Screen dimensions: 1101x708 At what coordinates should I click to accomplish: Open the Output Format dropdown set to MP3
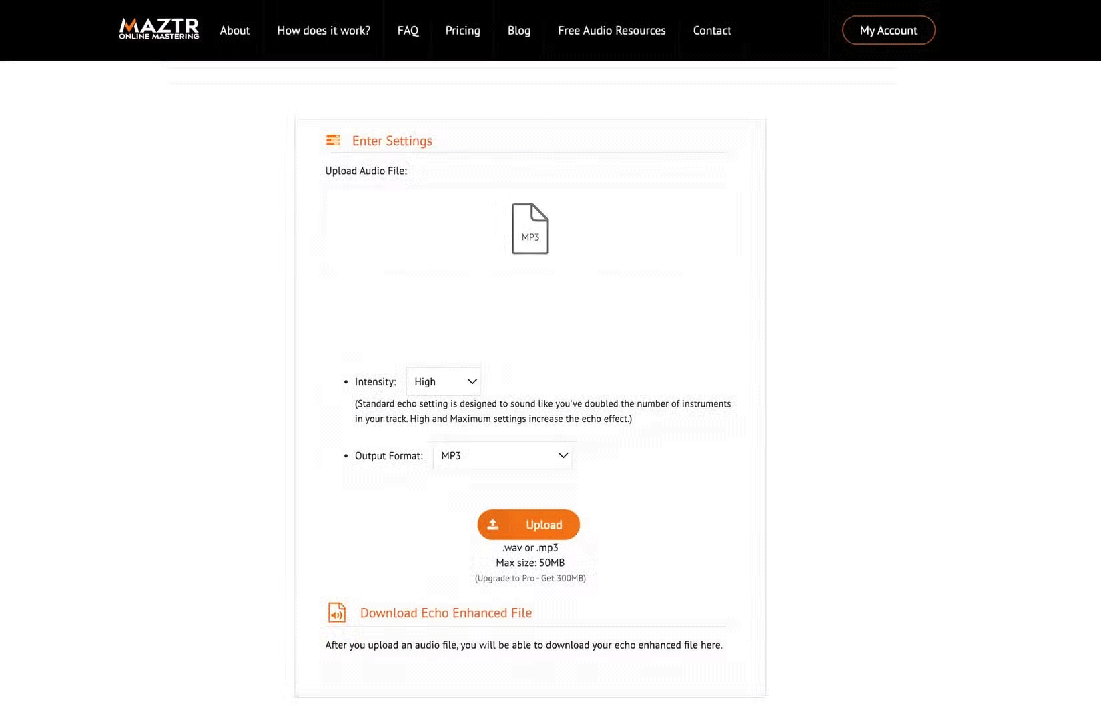(x=502, y=455)
